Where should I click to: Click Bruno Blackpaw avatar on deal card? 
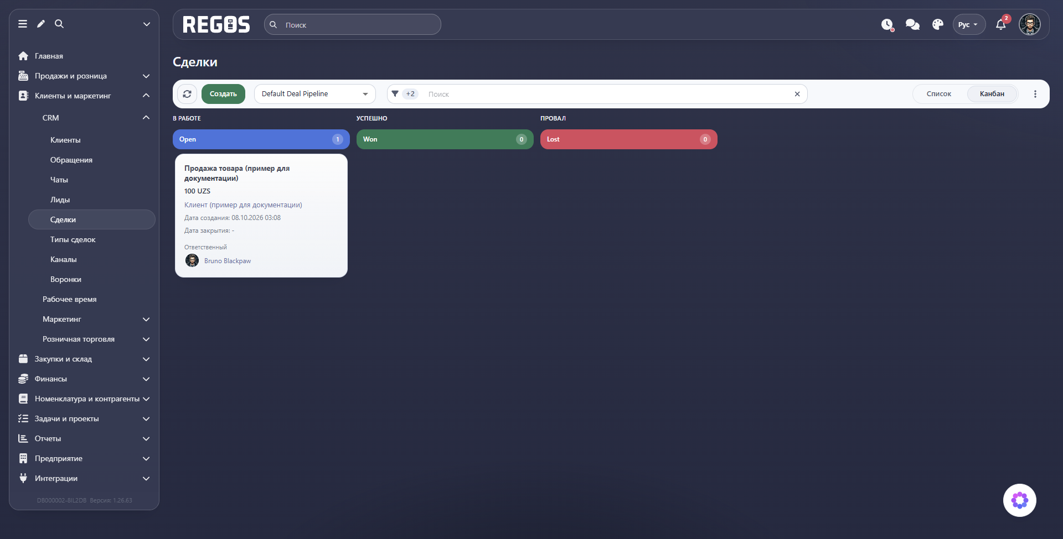192,260
